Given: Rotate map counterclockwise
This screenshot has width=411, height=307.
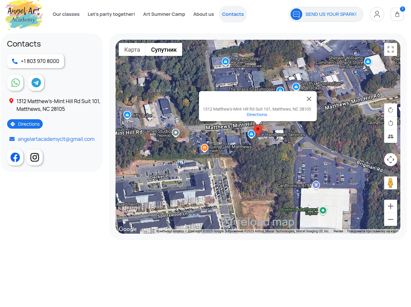Looking at the screenshot, I should pyautogui.click(x=390, y=123).
